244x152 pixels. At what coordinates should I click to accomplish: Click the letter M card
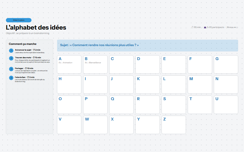pos(200,85)
